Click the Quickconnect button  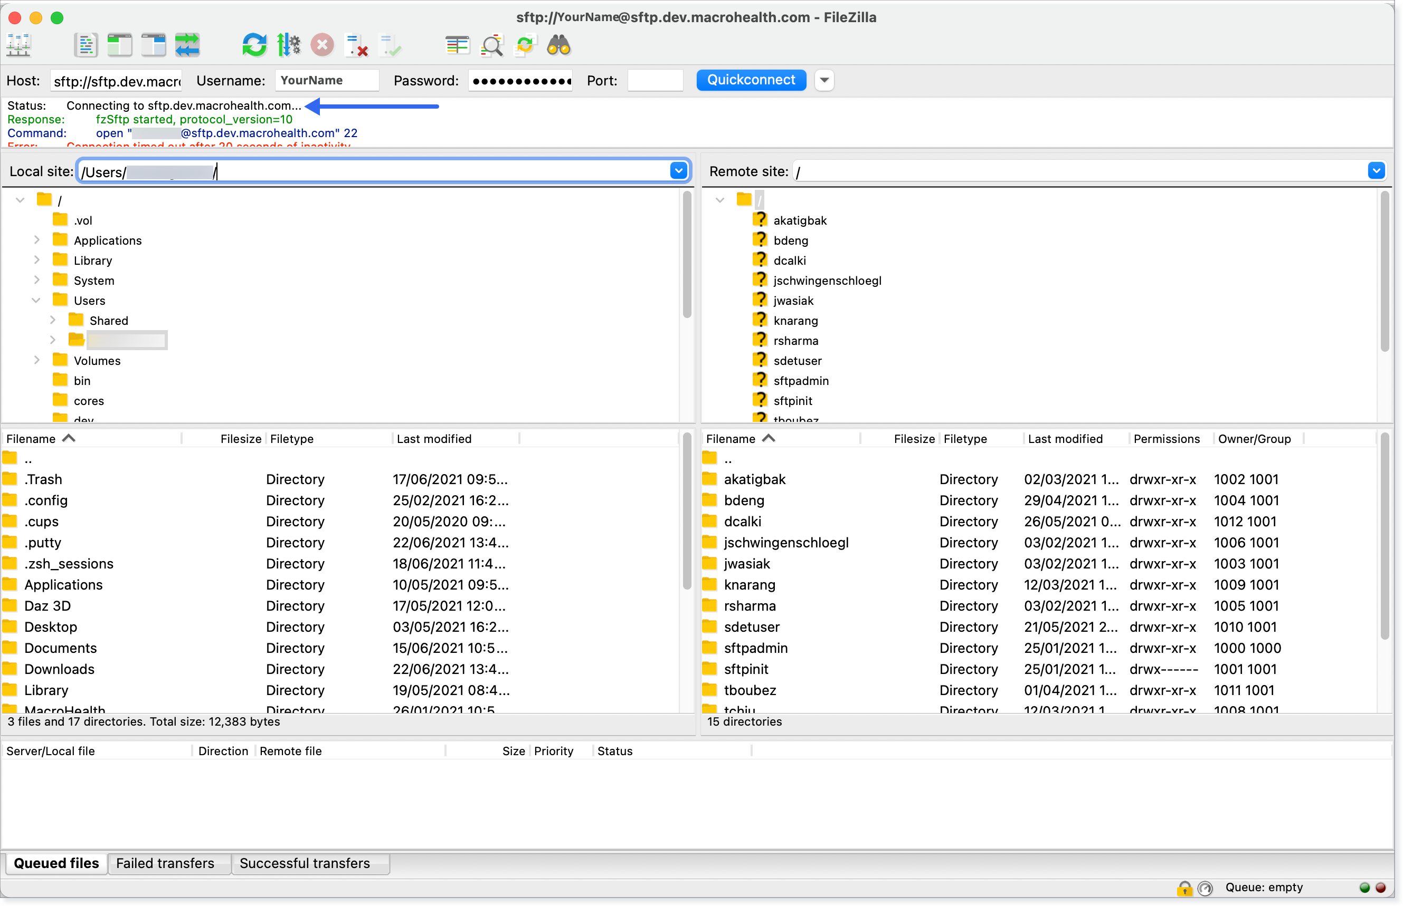(x=751, y=80)
